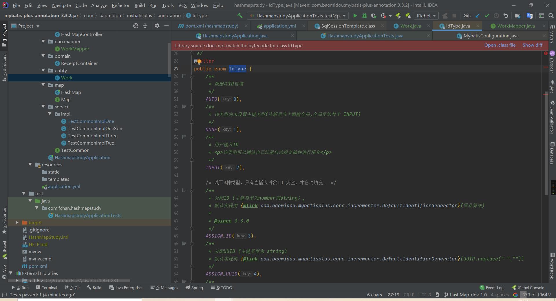
Task: Click the Google icon in status bar
Action: pos(515,295)
